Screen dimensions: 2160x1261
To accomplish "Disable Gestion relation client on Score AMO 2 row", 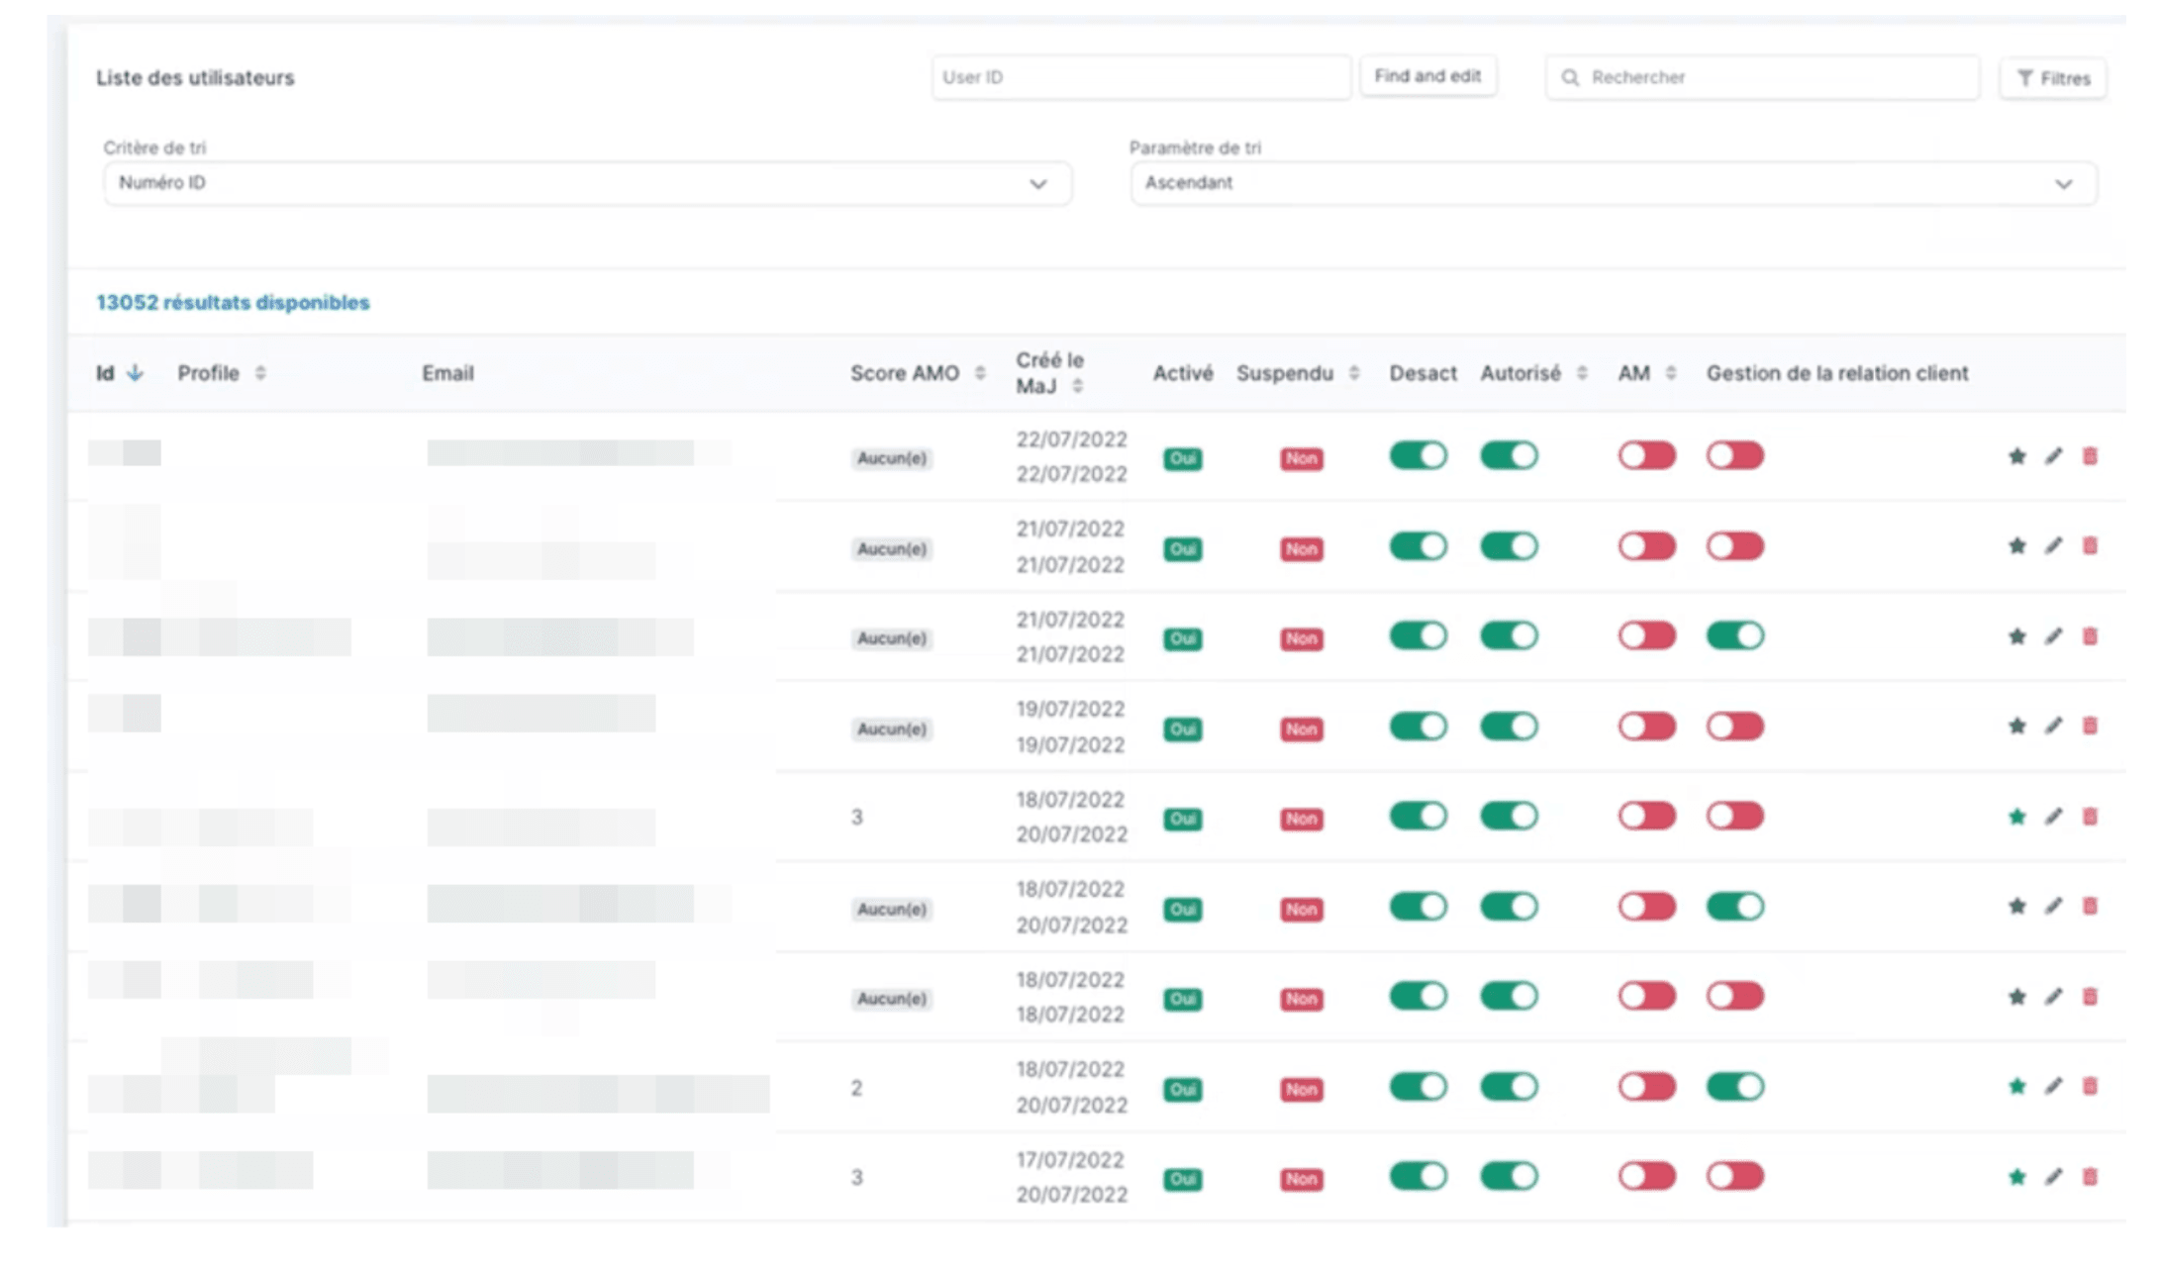I will (x=1735, y=1087).
